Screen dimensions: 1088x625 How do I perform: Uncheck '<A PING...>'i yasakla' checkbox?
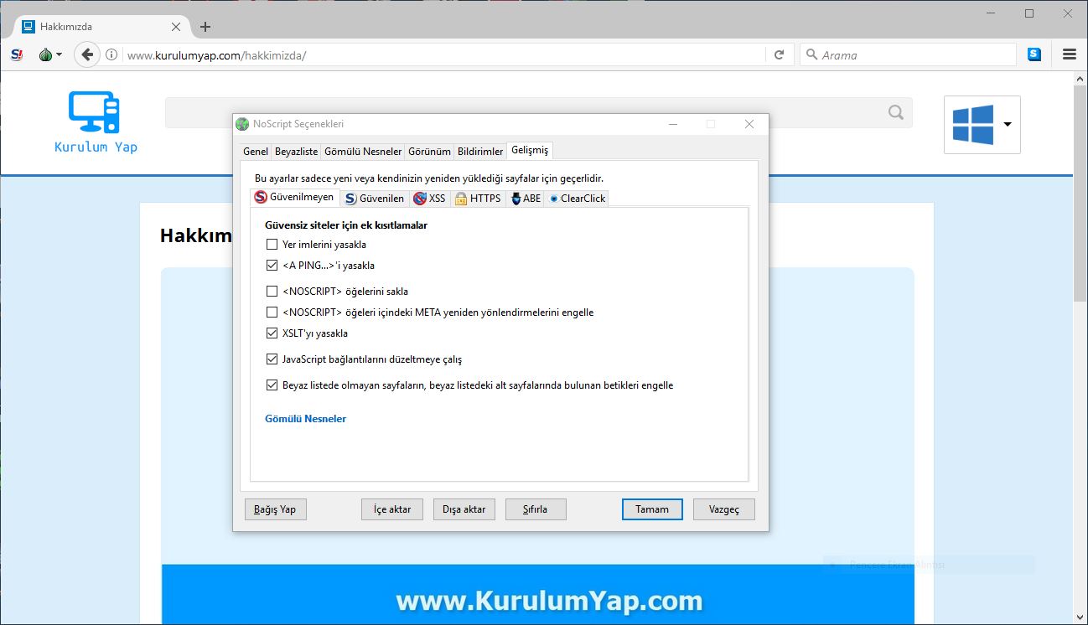click(x=272, y=266)
